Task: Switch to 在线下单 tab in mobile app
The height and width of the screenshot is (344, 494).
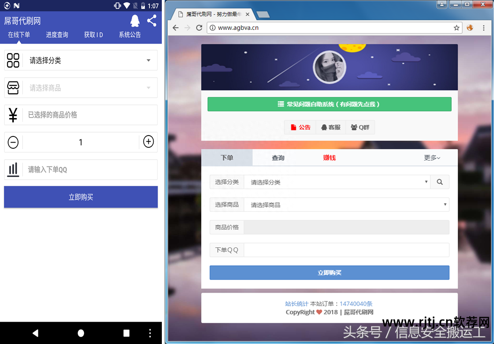Action: [x=19, y=35]
